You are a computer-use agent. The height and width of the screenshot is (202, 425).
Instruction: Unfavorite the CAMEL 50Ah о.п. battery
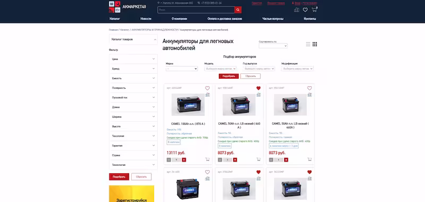tap(258, 88)
